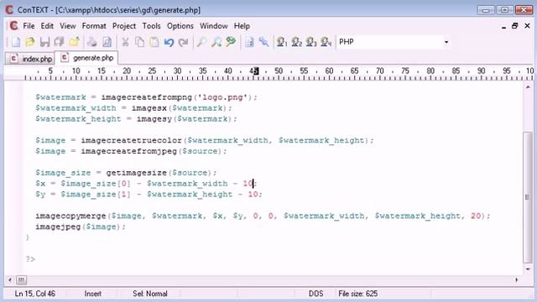
Task: Save the current file
Action: coord(44,42)
